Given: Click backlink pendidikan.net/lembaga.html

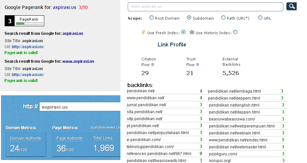Looking at the screenshot, I should pos(234,91).
